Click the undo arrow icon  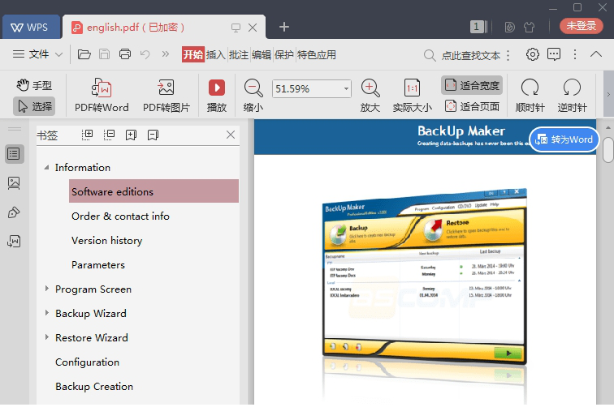tap(145, 54)
